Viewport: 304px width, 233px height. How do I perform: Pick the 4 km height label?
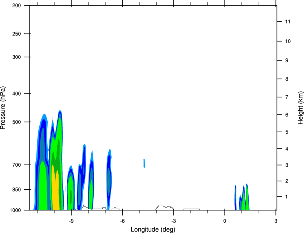[x=287, y=149]
